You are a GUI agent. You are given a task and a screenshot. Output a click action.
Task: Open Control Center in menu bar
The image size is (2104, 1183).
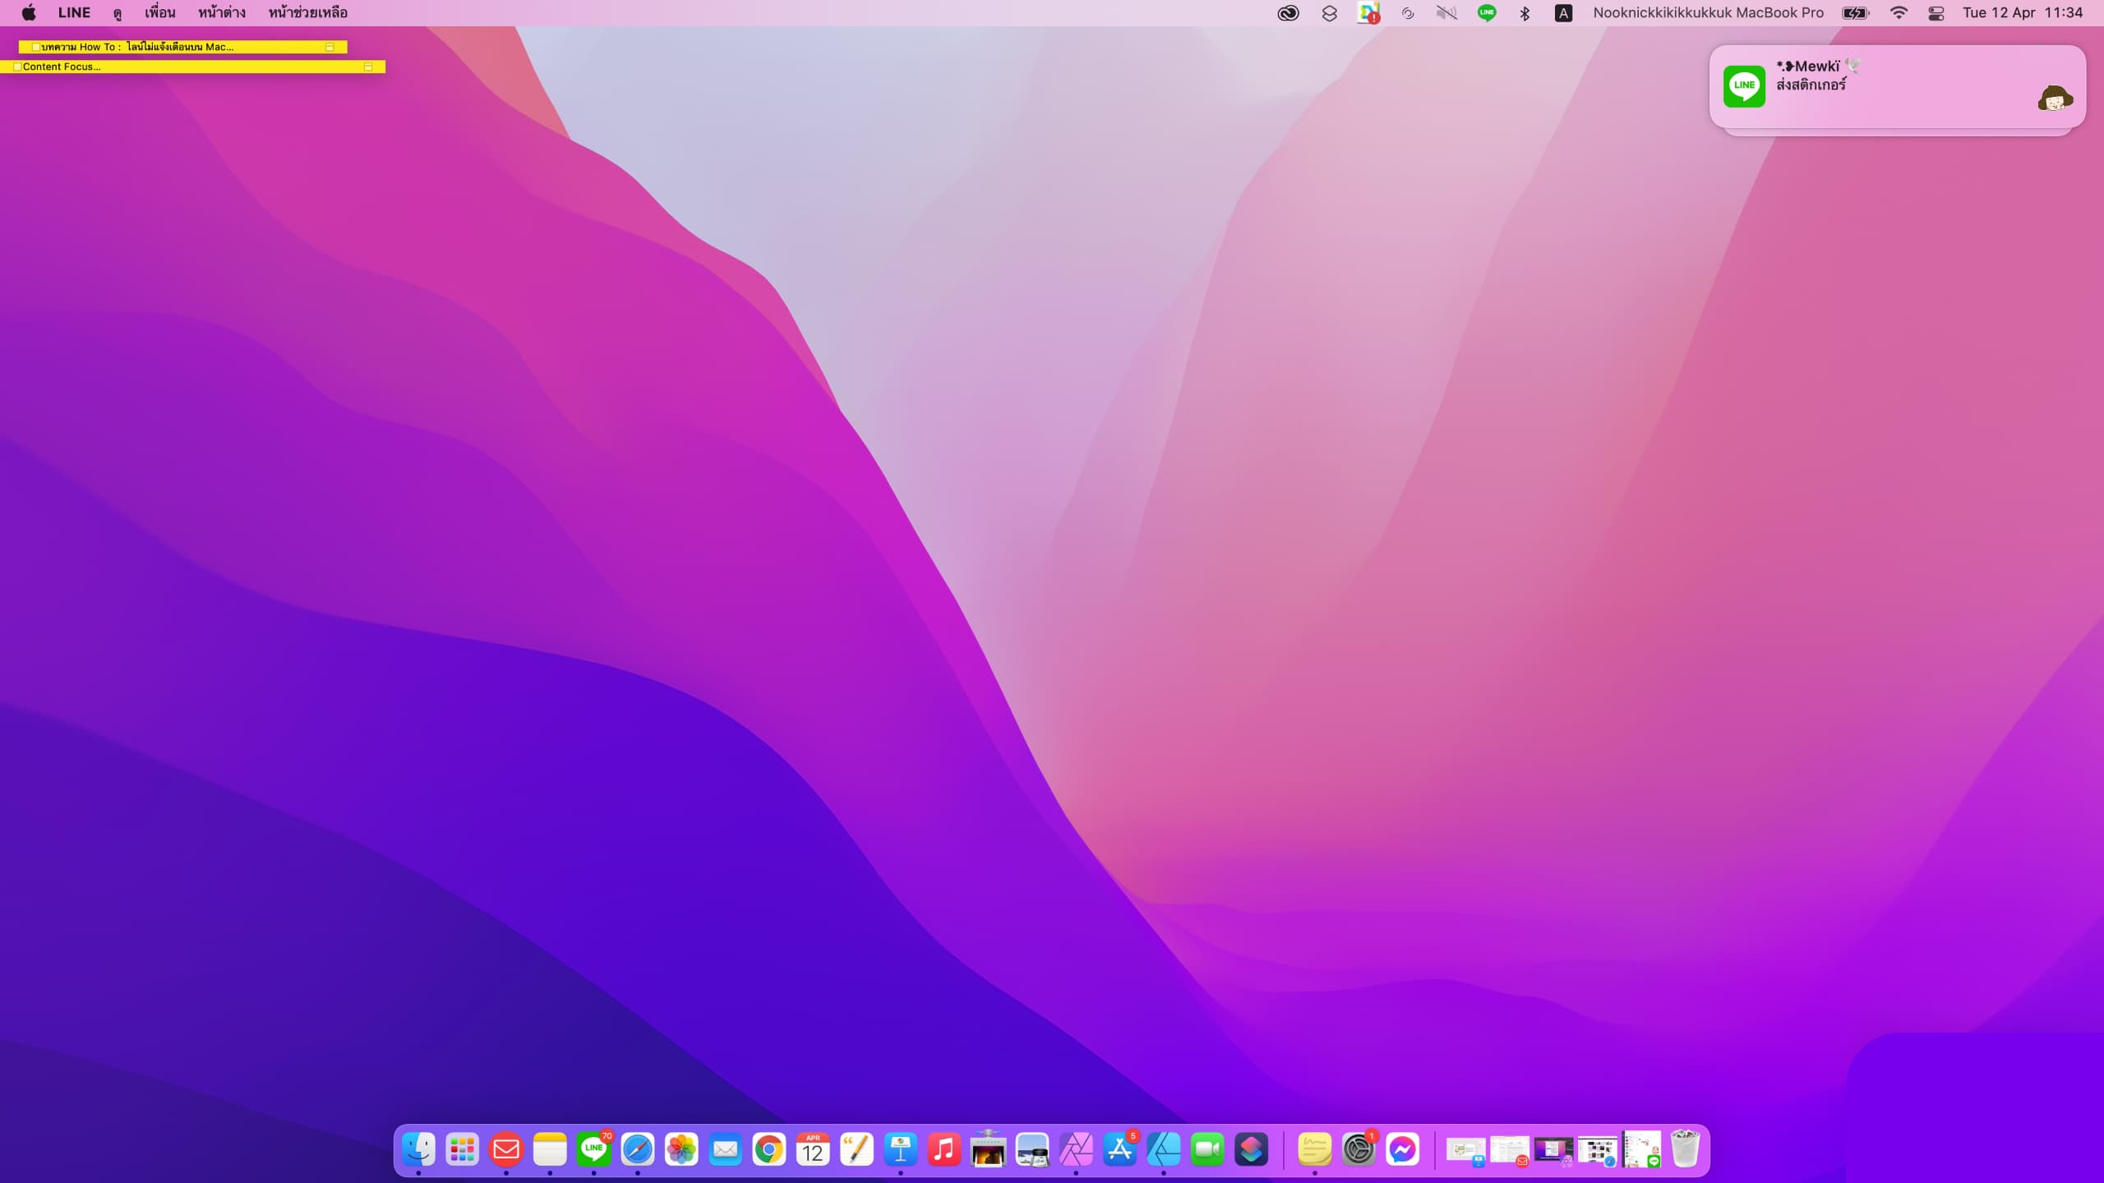pos(1936,12)
